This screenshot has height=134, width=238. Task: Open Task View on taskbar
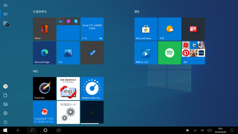point(59,130)
